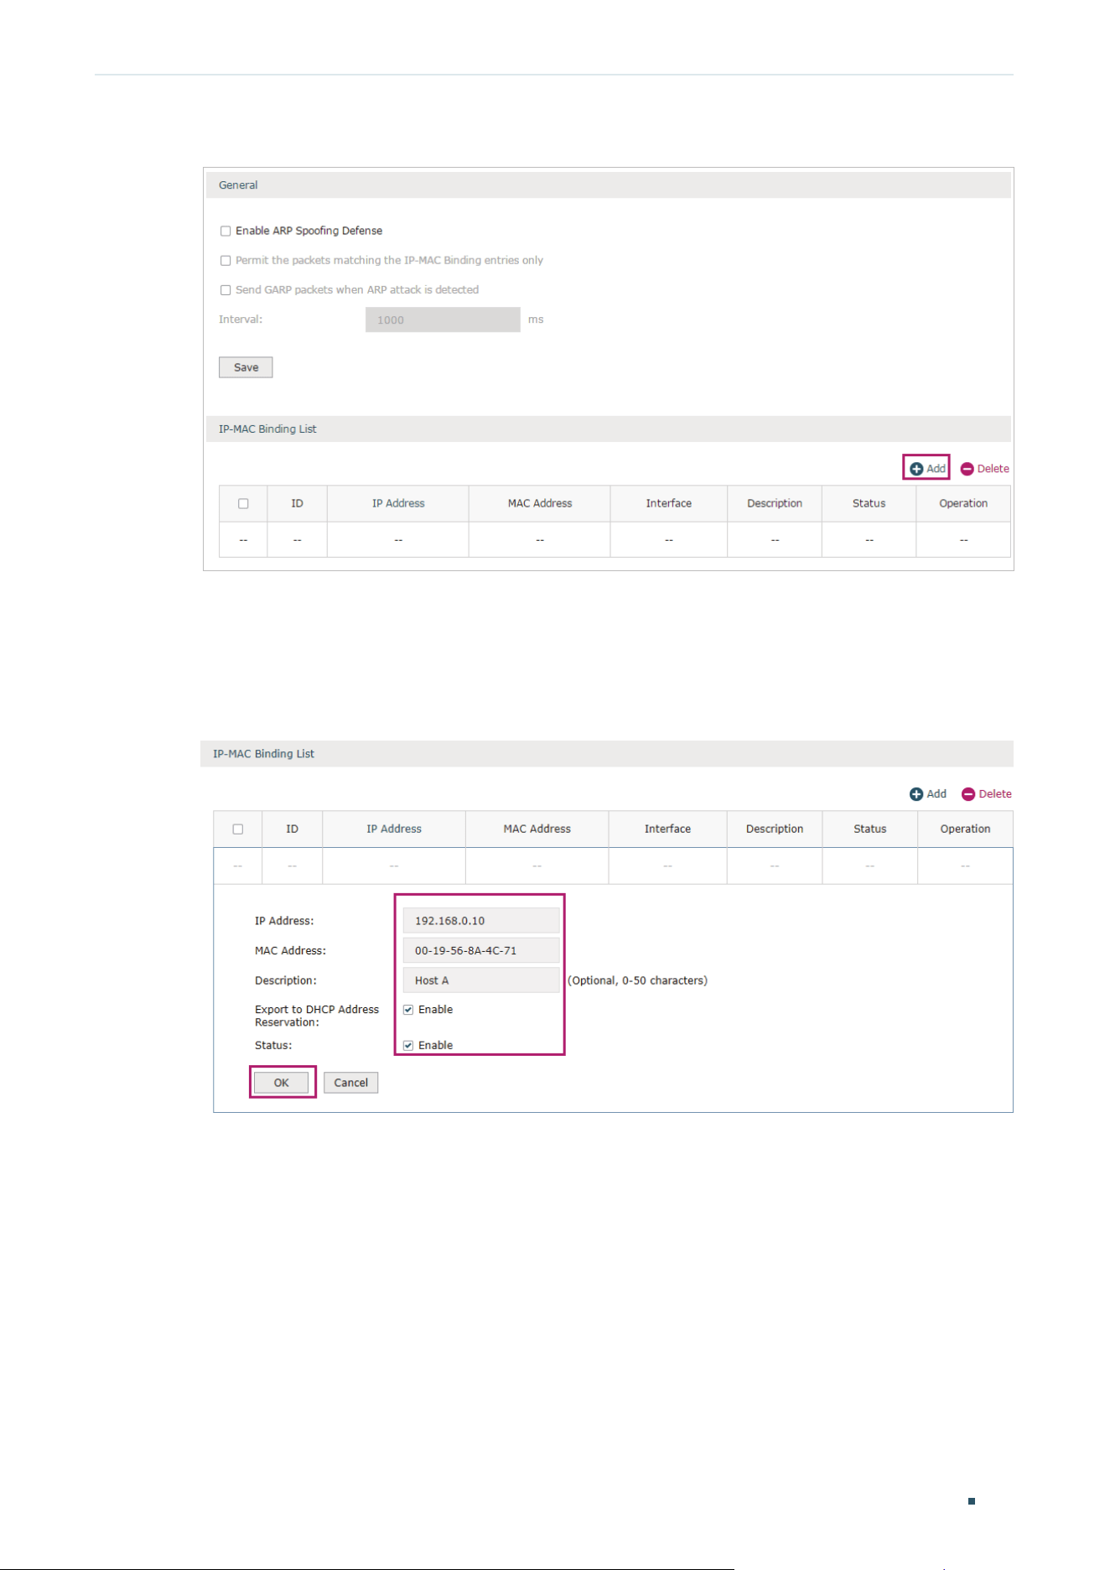Toggle select-all checkbox in lower binding table header
The image size is (1110, 1570).
click(238, 829)
